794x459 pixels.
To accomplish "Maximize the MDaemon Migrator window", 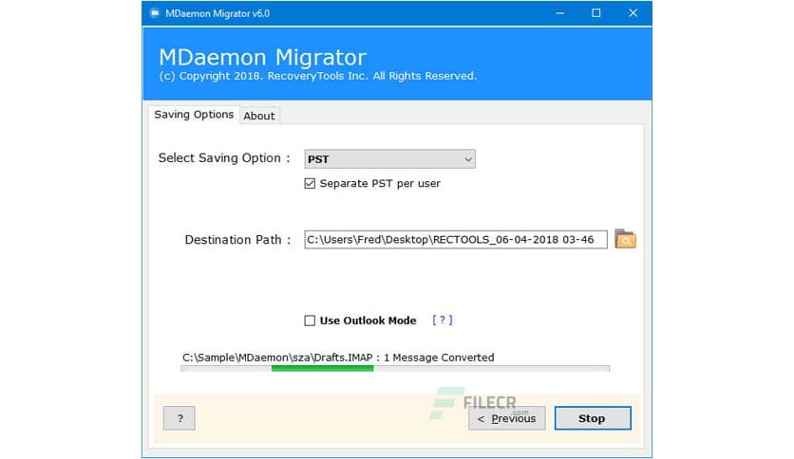I will click(596, 13).
